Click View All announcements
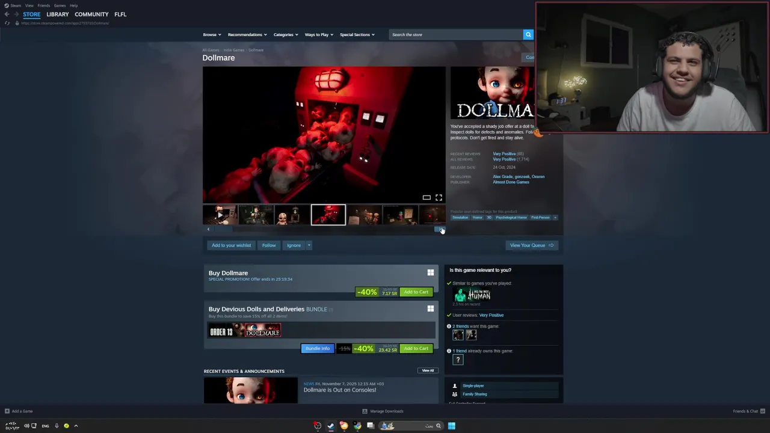Viewport: 770px width, 433px height. click(428, 370)
